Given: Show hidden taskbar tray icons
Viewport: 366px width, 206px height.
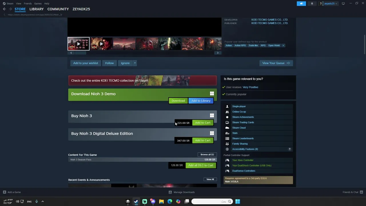Looking at the screenshot, I should 43,201.
